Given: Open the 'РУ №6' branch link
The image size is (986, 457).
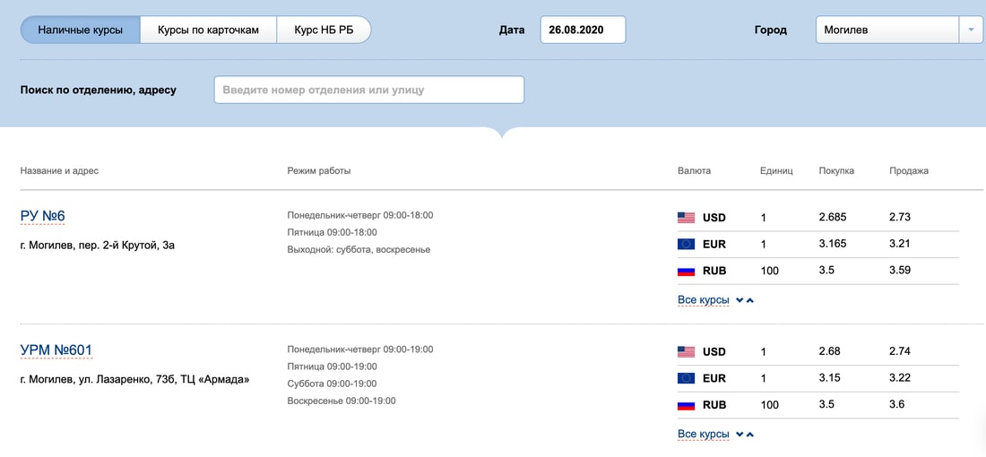Looking at the screenshot, I should [x=43, y=216].
